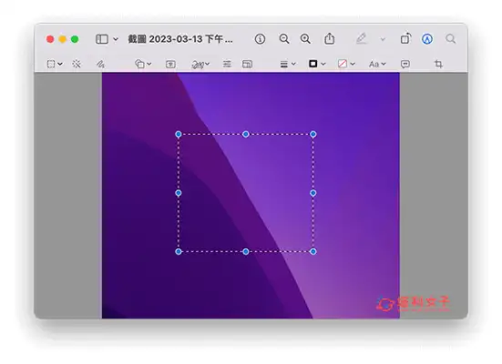Expand the highlight color chevron
This screenshot has height=364, width=502.
pyautogui.click(x=383, y=39)
